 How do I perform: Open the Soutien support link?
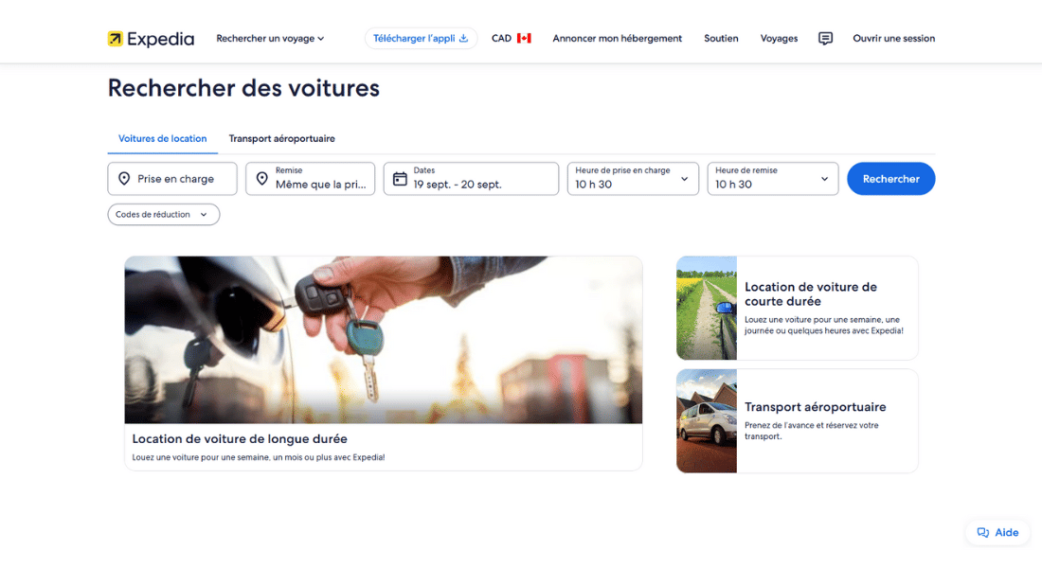tap(721, 39)
